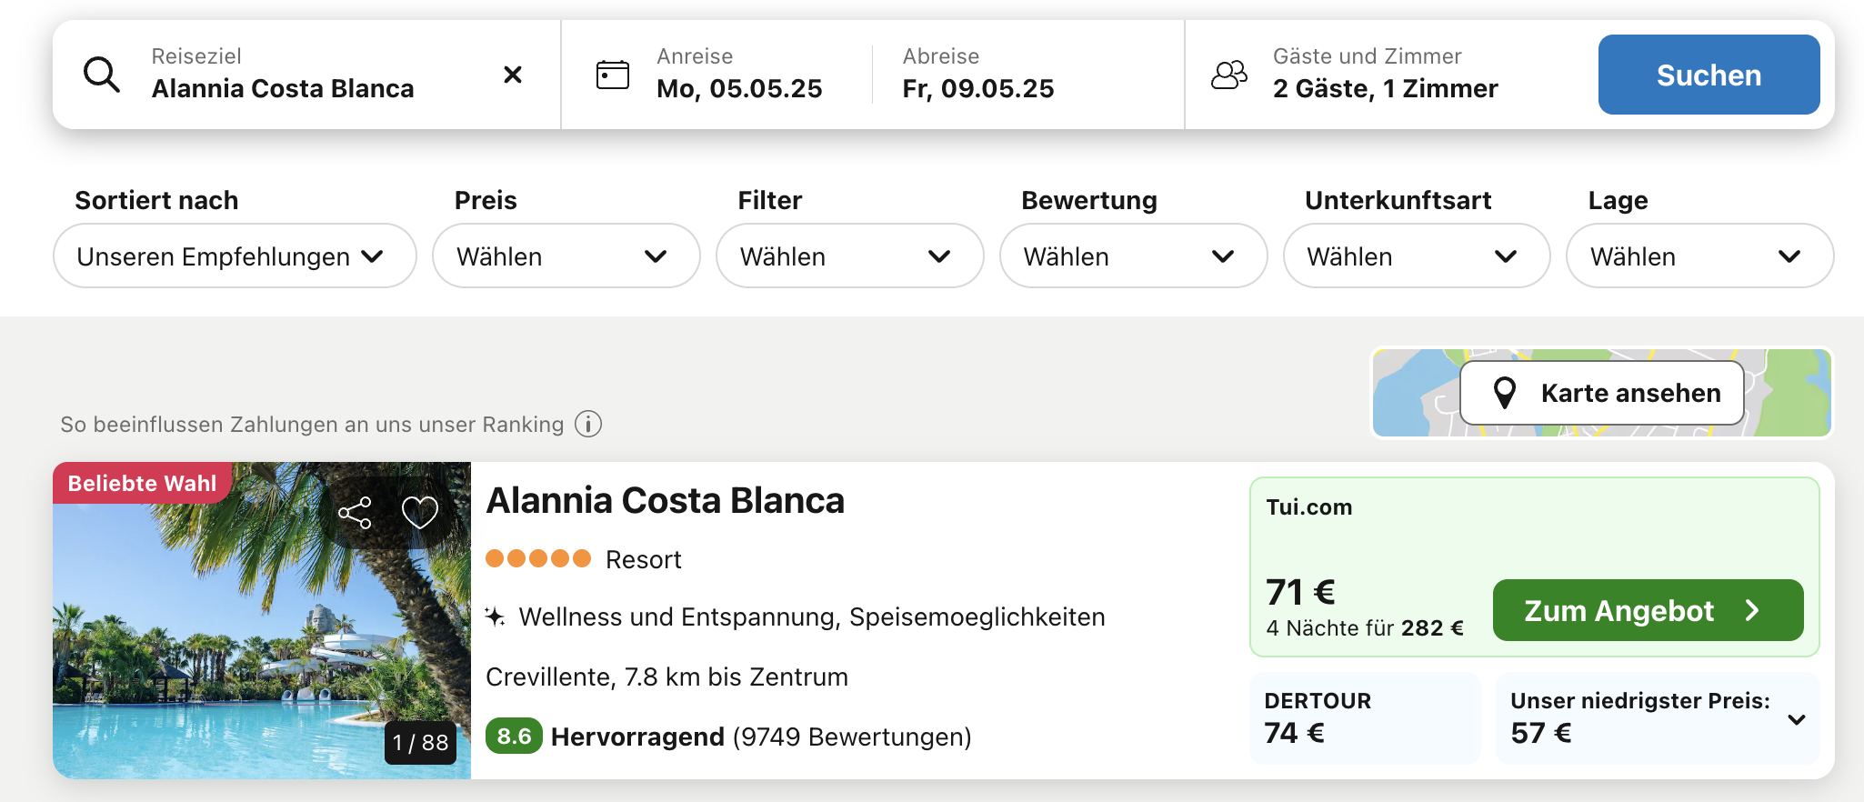This screenshot has width=1864, height=802.
Task: Expand the Preis filter dropdown
Action: (x=566, y=256)
